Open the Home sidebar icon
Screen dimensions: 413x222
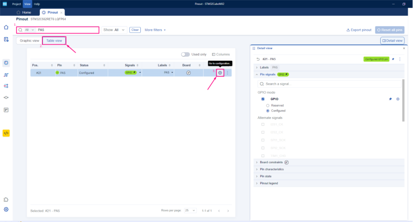pos(6,27)
